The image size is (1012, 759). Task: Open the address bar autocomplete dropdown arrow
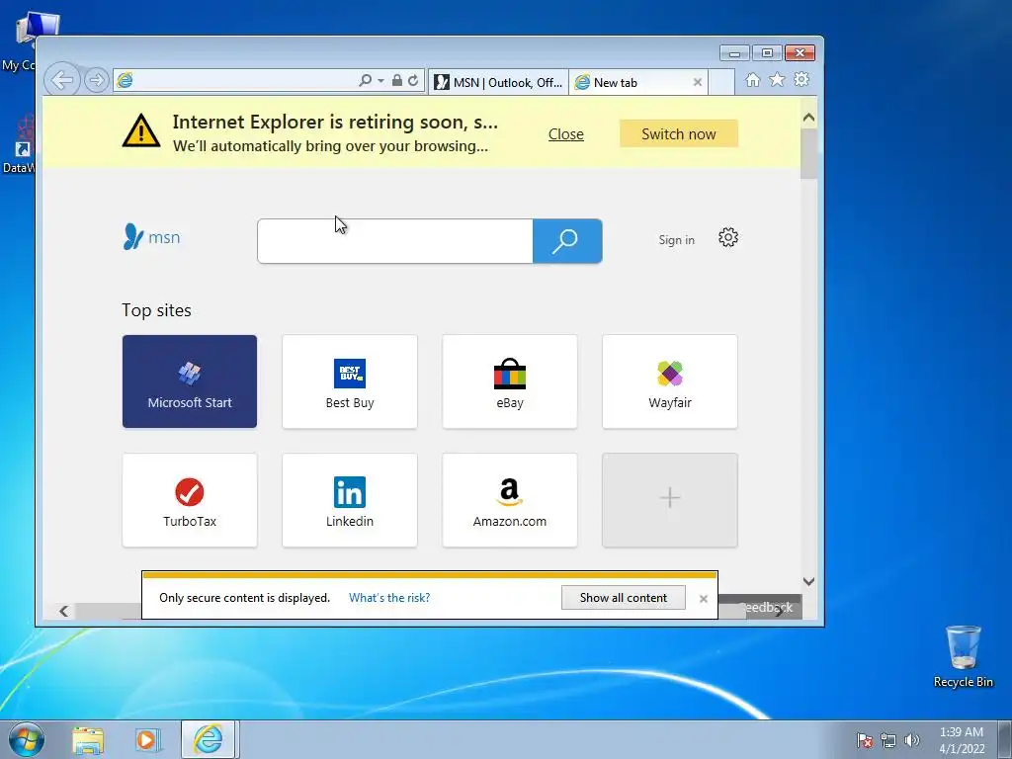click(x=380, y=81)
